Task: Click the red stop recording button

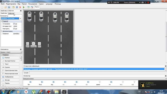Action: click(x=148, y=2)
